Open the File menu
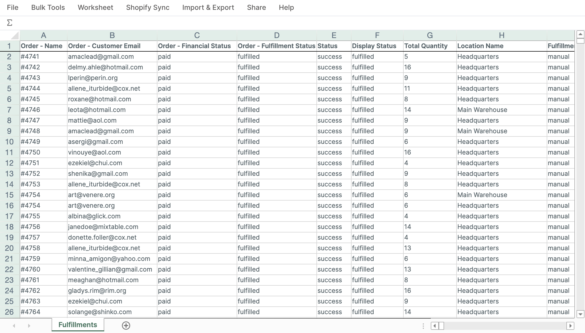The image size is (585, 333). click(13, 7)
